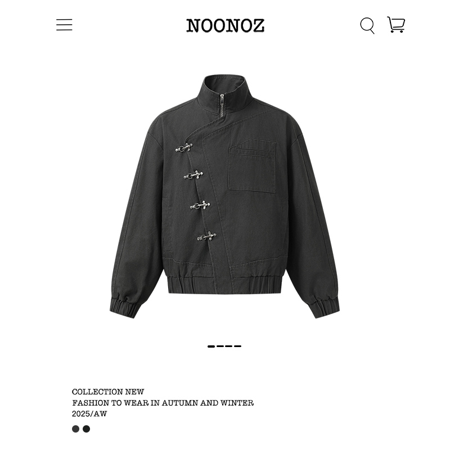Click FASHION TO WEAR IN AUTUMN AND WINTER text
450x450 pixels.
tap(163, 403)
